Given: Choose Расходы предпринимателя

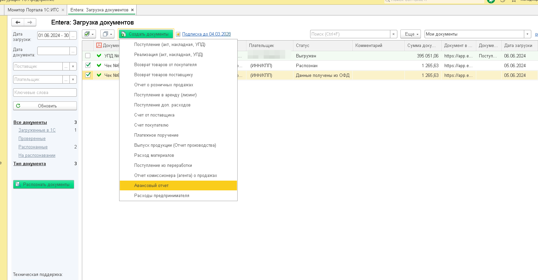Looking at the screenshot, I should point(178,195).
